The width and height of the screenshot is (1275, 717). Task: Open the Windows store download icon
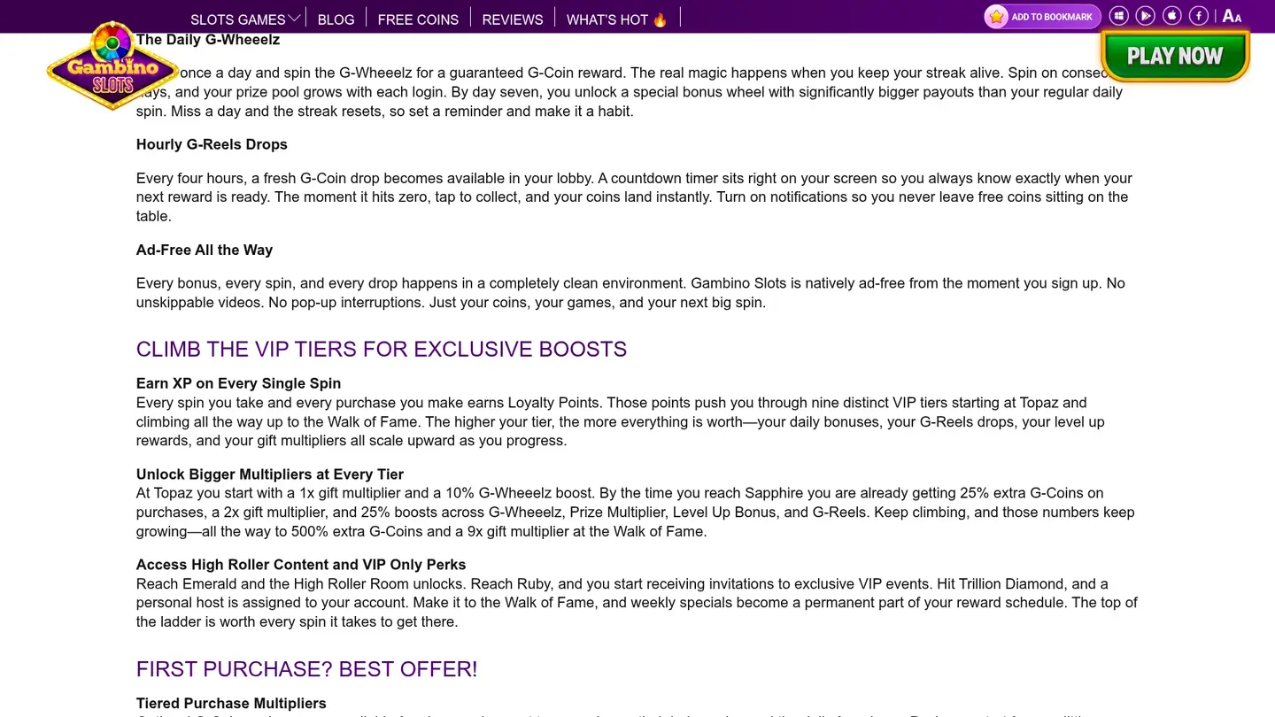[1119, 16]
